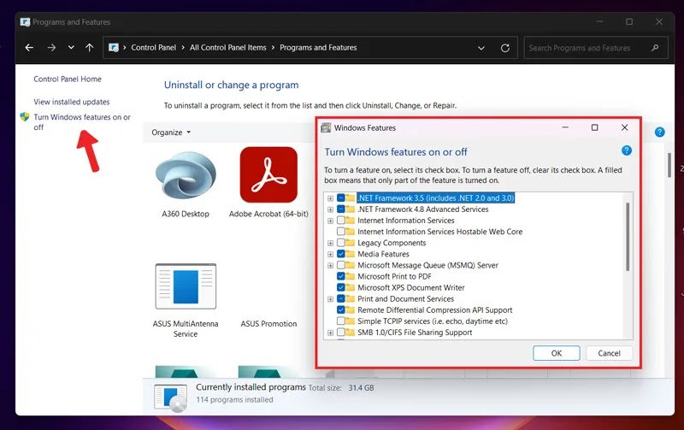Click the Back arrow in Programs and Features
This screenshot has width=684, height=430.
point(29,48)
